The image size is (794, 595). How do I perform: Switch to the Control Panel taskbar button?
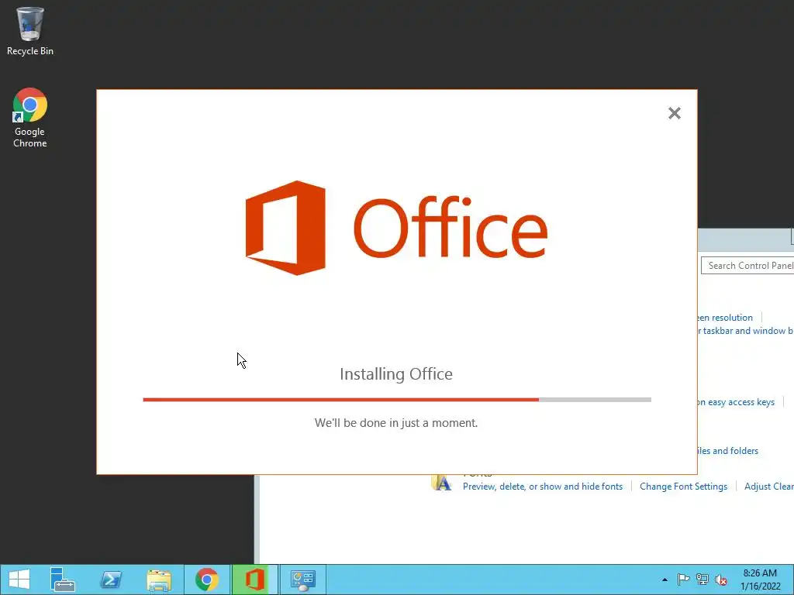pyautogui.click(x=303, y=580)
